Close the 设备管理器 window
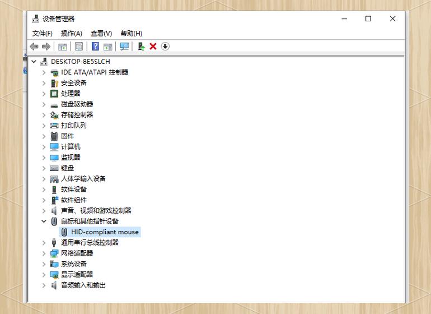431x314 pixels. (392, 19)
